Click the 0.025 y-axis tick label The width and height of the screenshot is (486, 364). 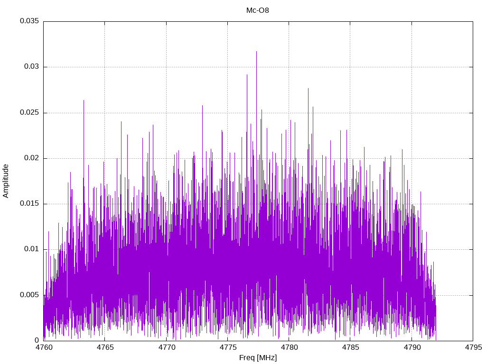(x=29, y=112)
